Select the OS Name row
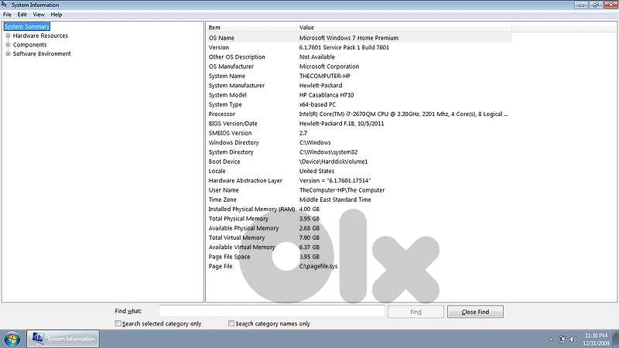 [x=359, y=38]
